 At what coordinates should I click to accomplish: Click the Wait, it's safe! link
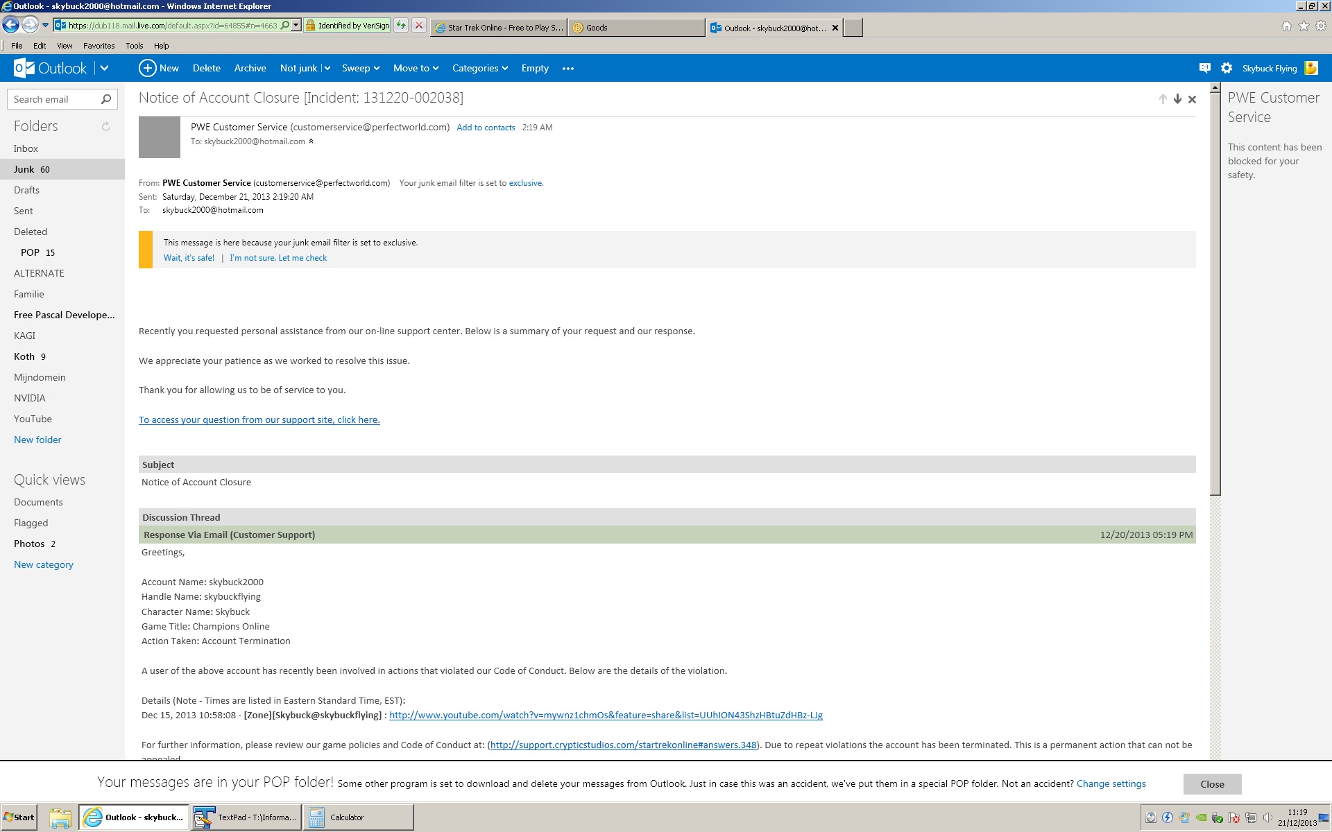pos(189,258)
